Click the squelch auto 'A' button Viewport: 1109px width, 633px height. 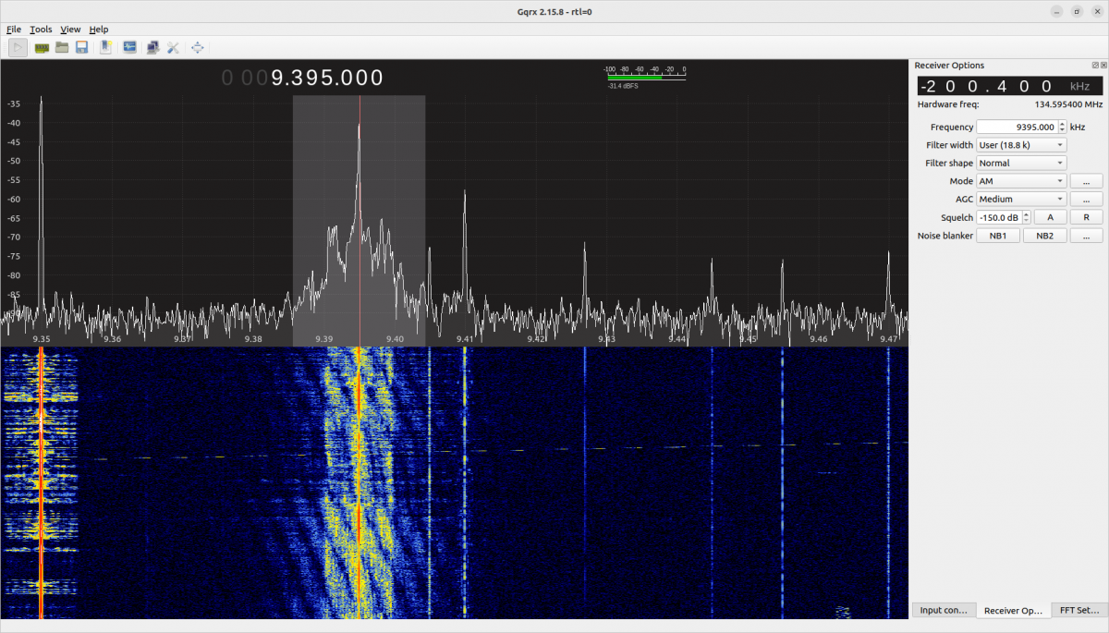tap(1050, 217)
